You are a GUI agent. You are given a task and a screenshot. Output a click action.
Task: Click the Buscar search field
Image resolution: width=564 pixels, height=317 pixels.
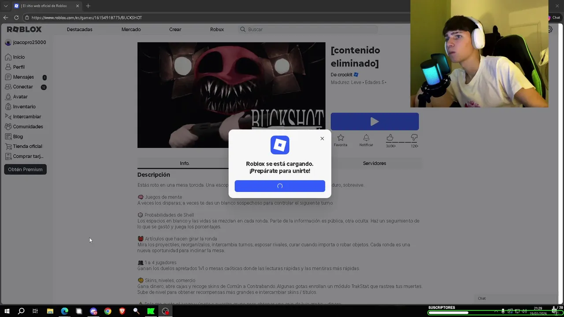308,29
